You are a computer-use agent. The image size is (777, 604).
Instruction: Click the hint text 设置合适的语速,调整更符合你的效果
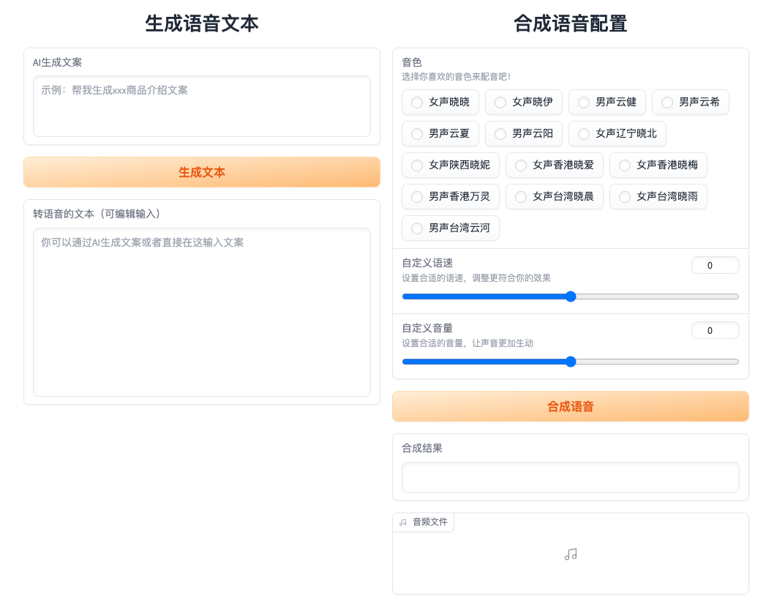(476, 277)
